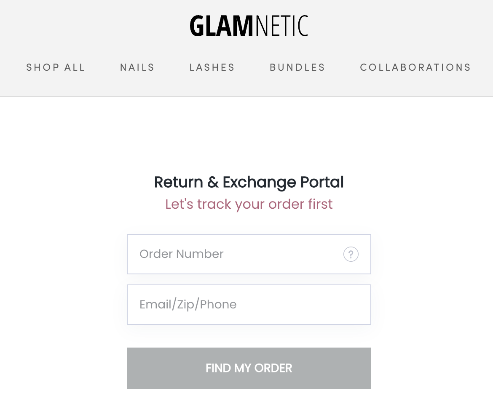Open the Collaborations navigation item
The width and height of the screenshot is (493, 409).
coord(415,67)
